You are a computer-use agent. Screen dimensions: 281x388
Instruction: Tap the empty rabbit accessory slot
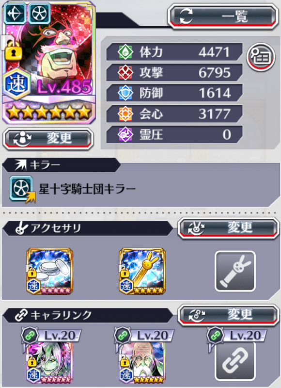click(235, 271)
